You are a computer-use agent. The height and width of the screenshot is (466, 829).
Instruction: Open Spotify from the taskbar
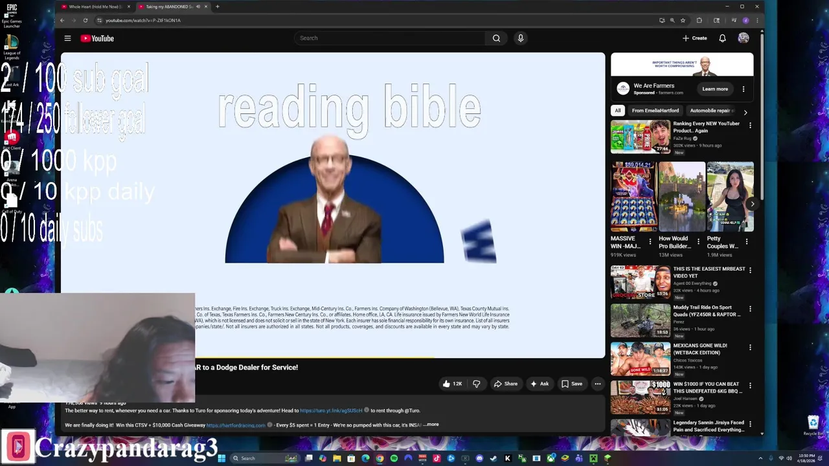click(x=394, y=458)
